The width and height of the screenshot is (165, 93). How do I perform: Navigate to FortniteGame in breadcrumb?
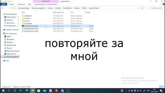pos(67,8)
